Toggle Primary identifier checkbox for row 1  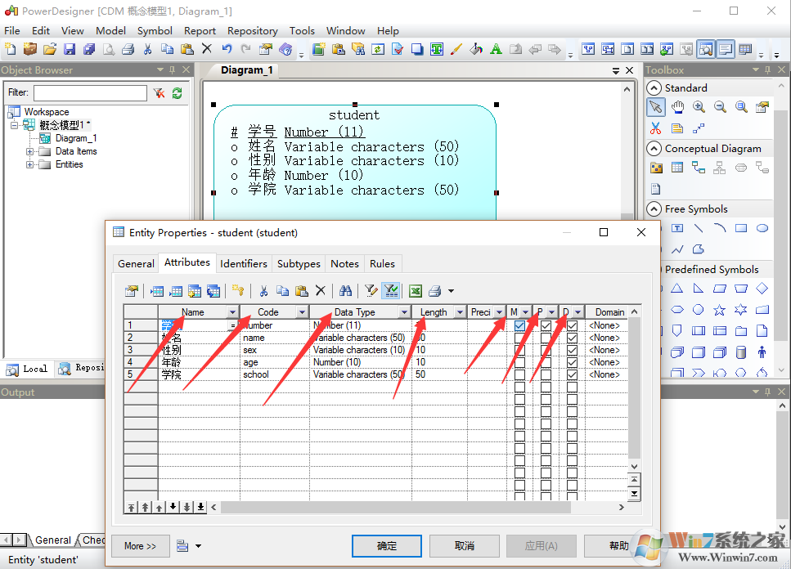pos(546,325)
